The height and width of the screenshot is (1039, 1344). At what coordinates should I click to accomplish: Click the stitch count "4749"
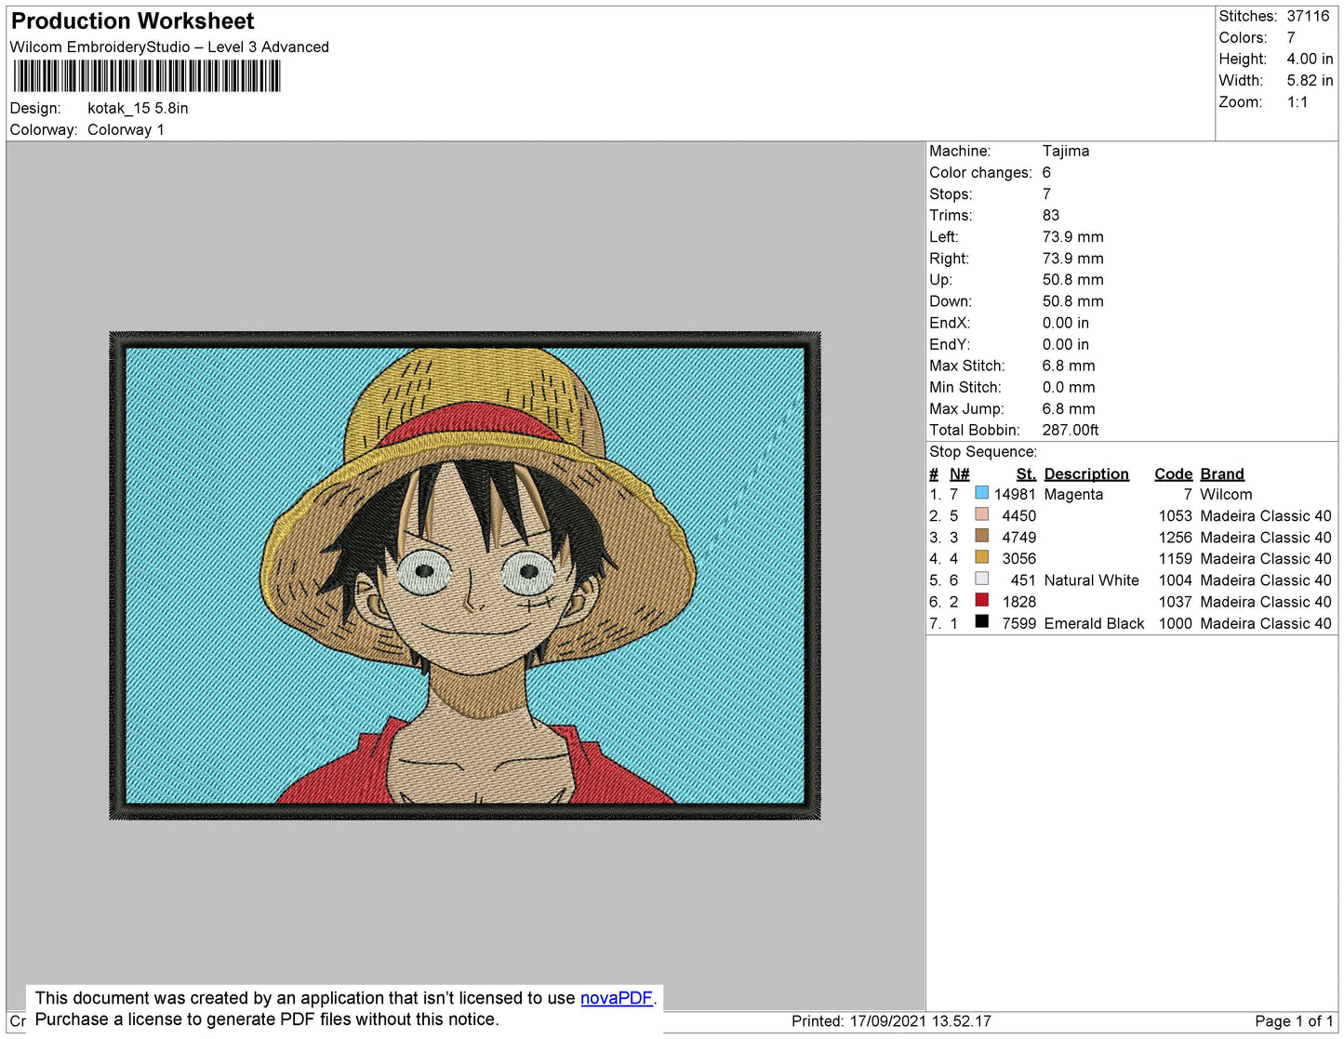tap(1019, 538)
